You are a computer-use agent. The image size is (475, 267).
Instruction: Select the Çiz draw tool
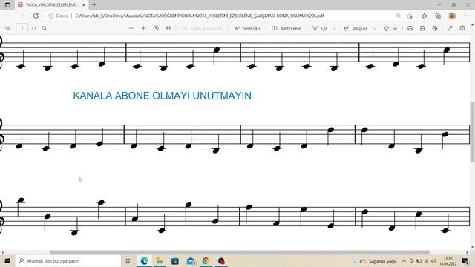(320, 28)
